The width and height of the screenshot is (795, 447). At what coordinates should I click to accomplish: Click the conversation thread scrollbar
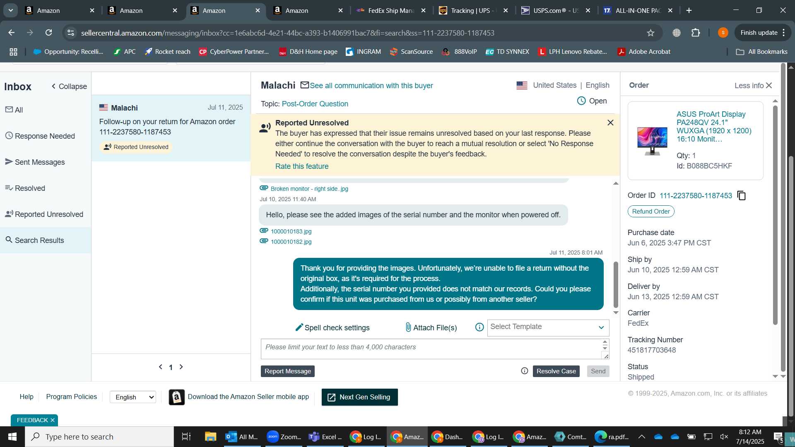point(616,284)
